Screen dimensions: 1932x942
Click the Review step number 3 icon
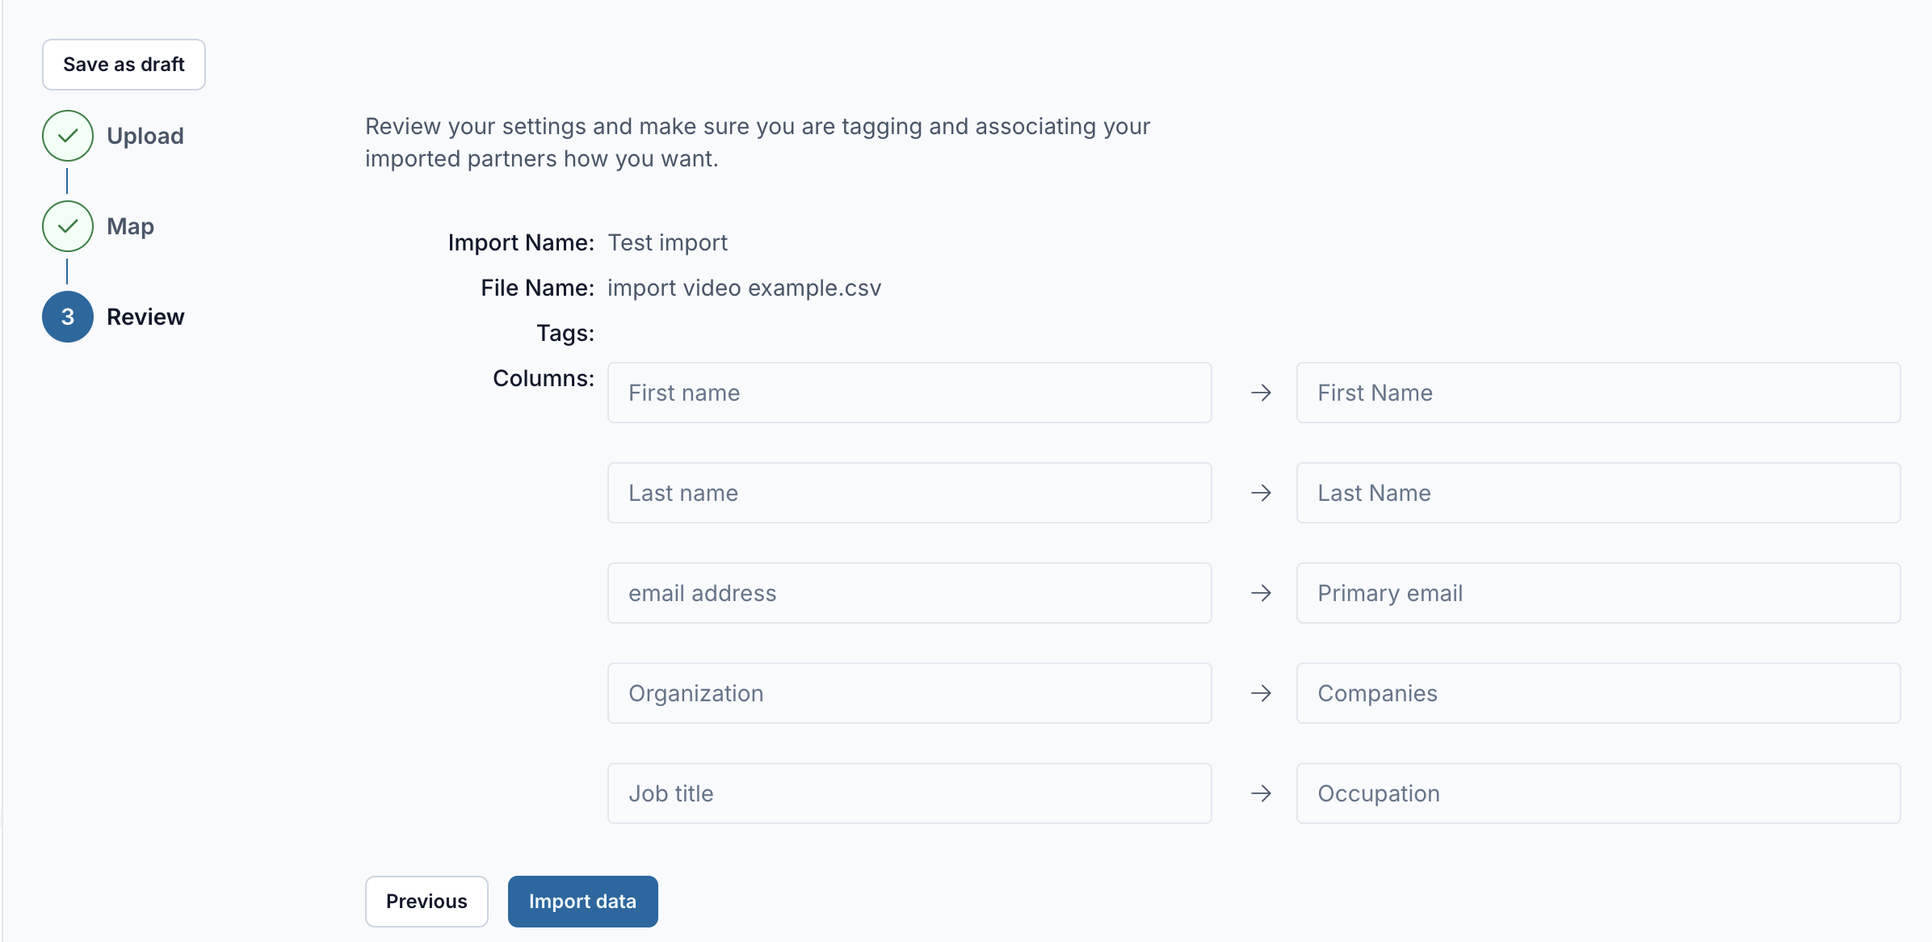tap(68, 317)
